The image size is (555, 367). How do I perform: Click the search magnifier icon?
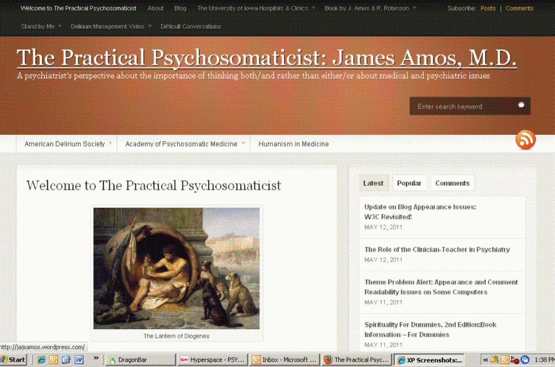click(x=521, y=106)
